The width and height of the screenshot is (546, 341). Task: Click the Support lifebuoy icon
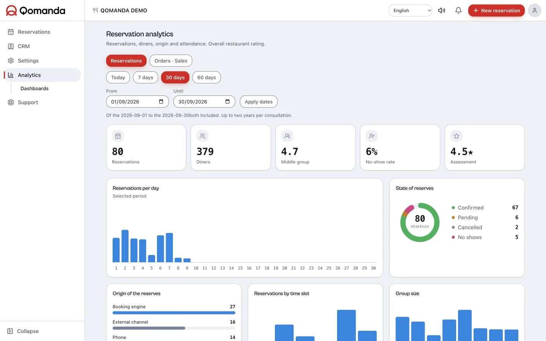coord(11,102)
